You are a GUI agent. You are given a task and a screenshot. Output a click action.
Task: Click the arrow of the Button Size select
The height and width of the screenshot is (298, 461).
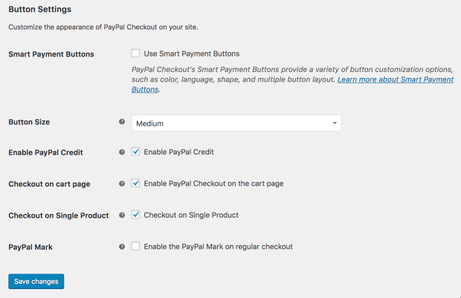click(x=335, y=123)
